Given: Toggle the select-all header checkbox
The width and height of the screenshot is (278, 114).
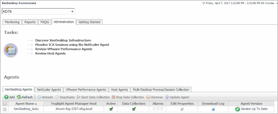Looking at the screenshot, I should 5,104.
